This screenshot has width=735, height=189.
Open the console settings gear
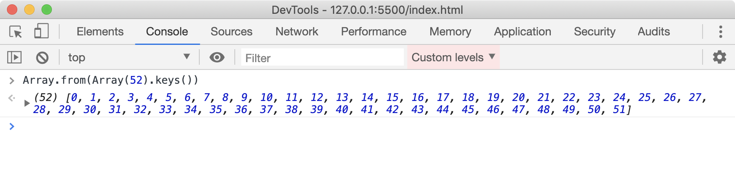(x=719, y=57)
